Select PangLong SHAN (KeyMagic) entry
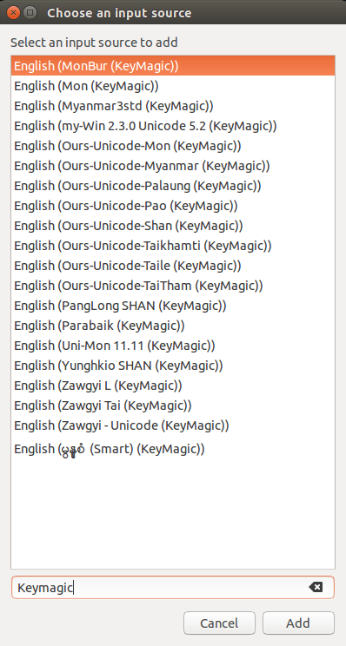This screenshot has height=646, width=346. click(x=173, y=306)
